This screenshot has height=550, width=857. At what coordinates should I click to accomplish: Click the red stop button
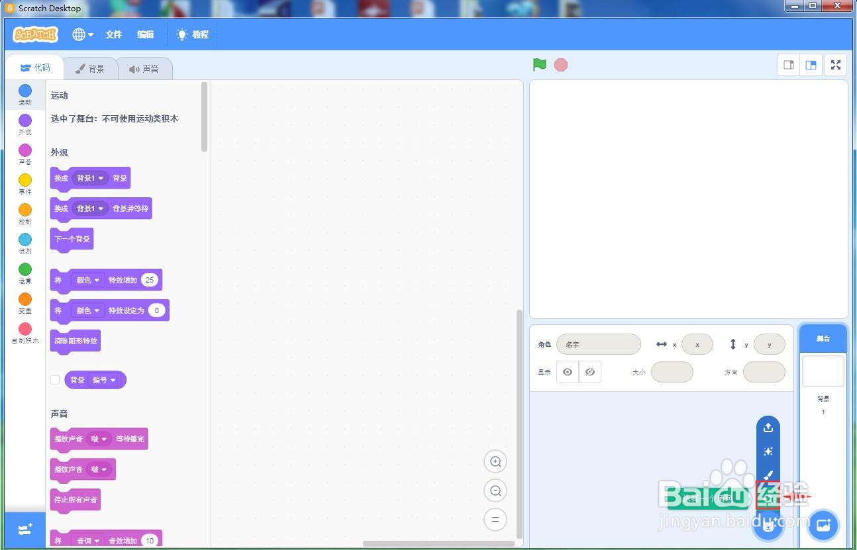point(561,65)
